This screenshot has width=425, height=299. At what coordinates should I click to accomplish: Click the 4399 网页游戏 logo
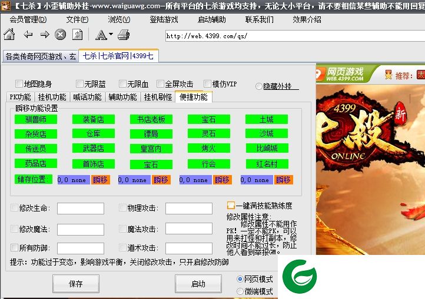[x=340, y=74]
